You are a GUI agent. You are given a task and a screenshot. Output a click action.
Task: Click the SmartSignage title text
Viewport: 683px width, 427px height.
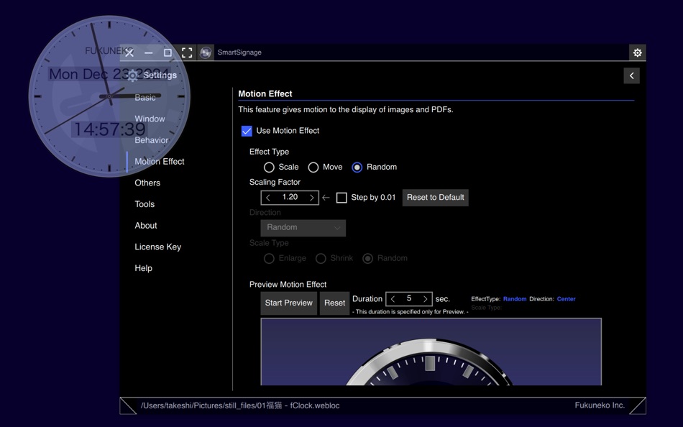pos(239,52)
